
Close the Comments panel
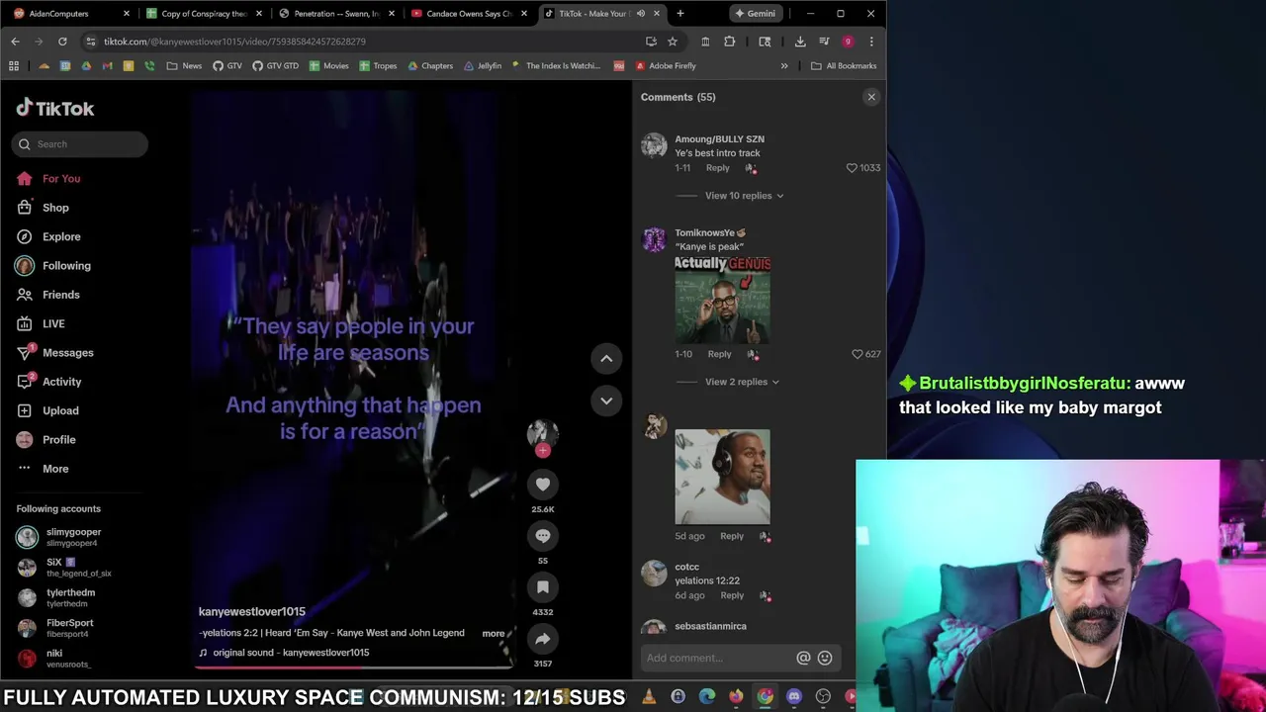click(871, 97)
